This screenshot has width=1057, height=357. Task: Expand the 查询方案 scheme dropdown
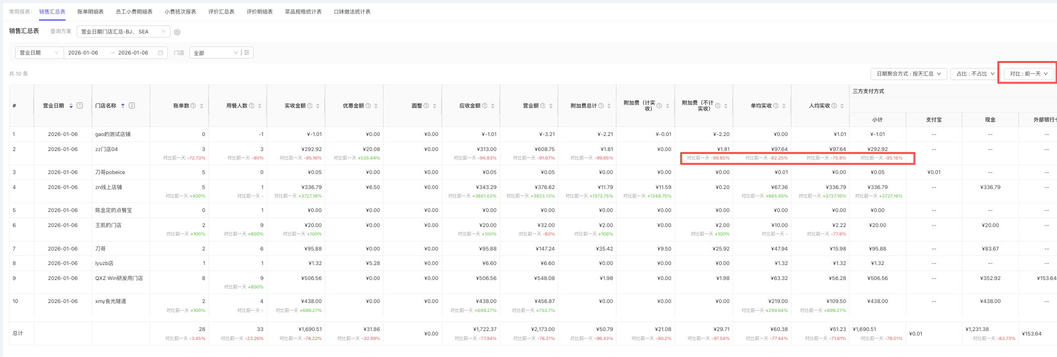click(x=123, y=31)
